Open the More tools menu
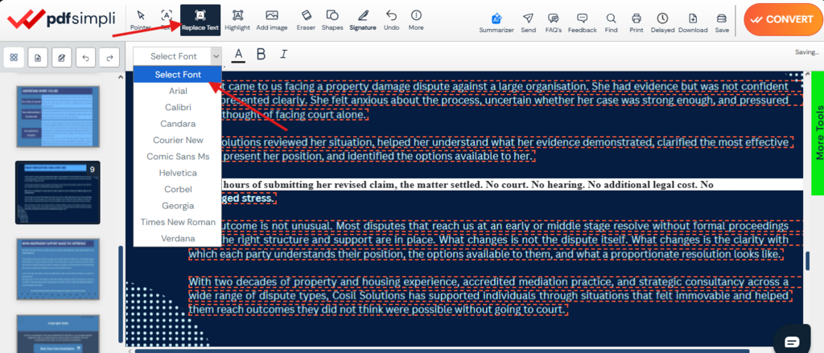Screen dimensions: 824x353 pyautogui.click(x=416, y=20)
